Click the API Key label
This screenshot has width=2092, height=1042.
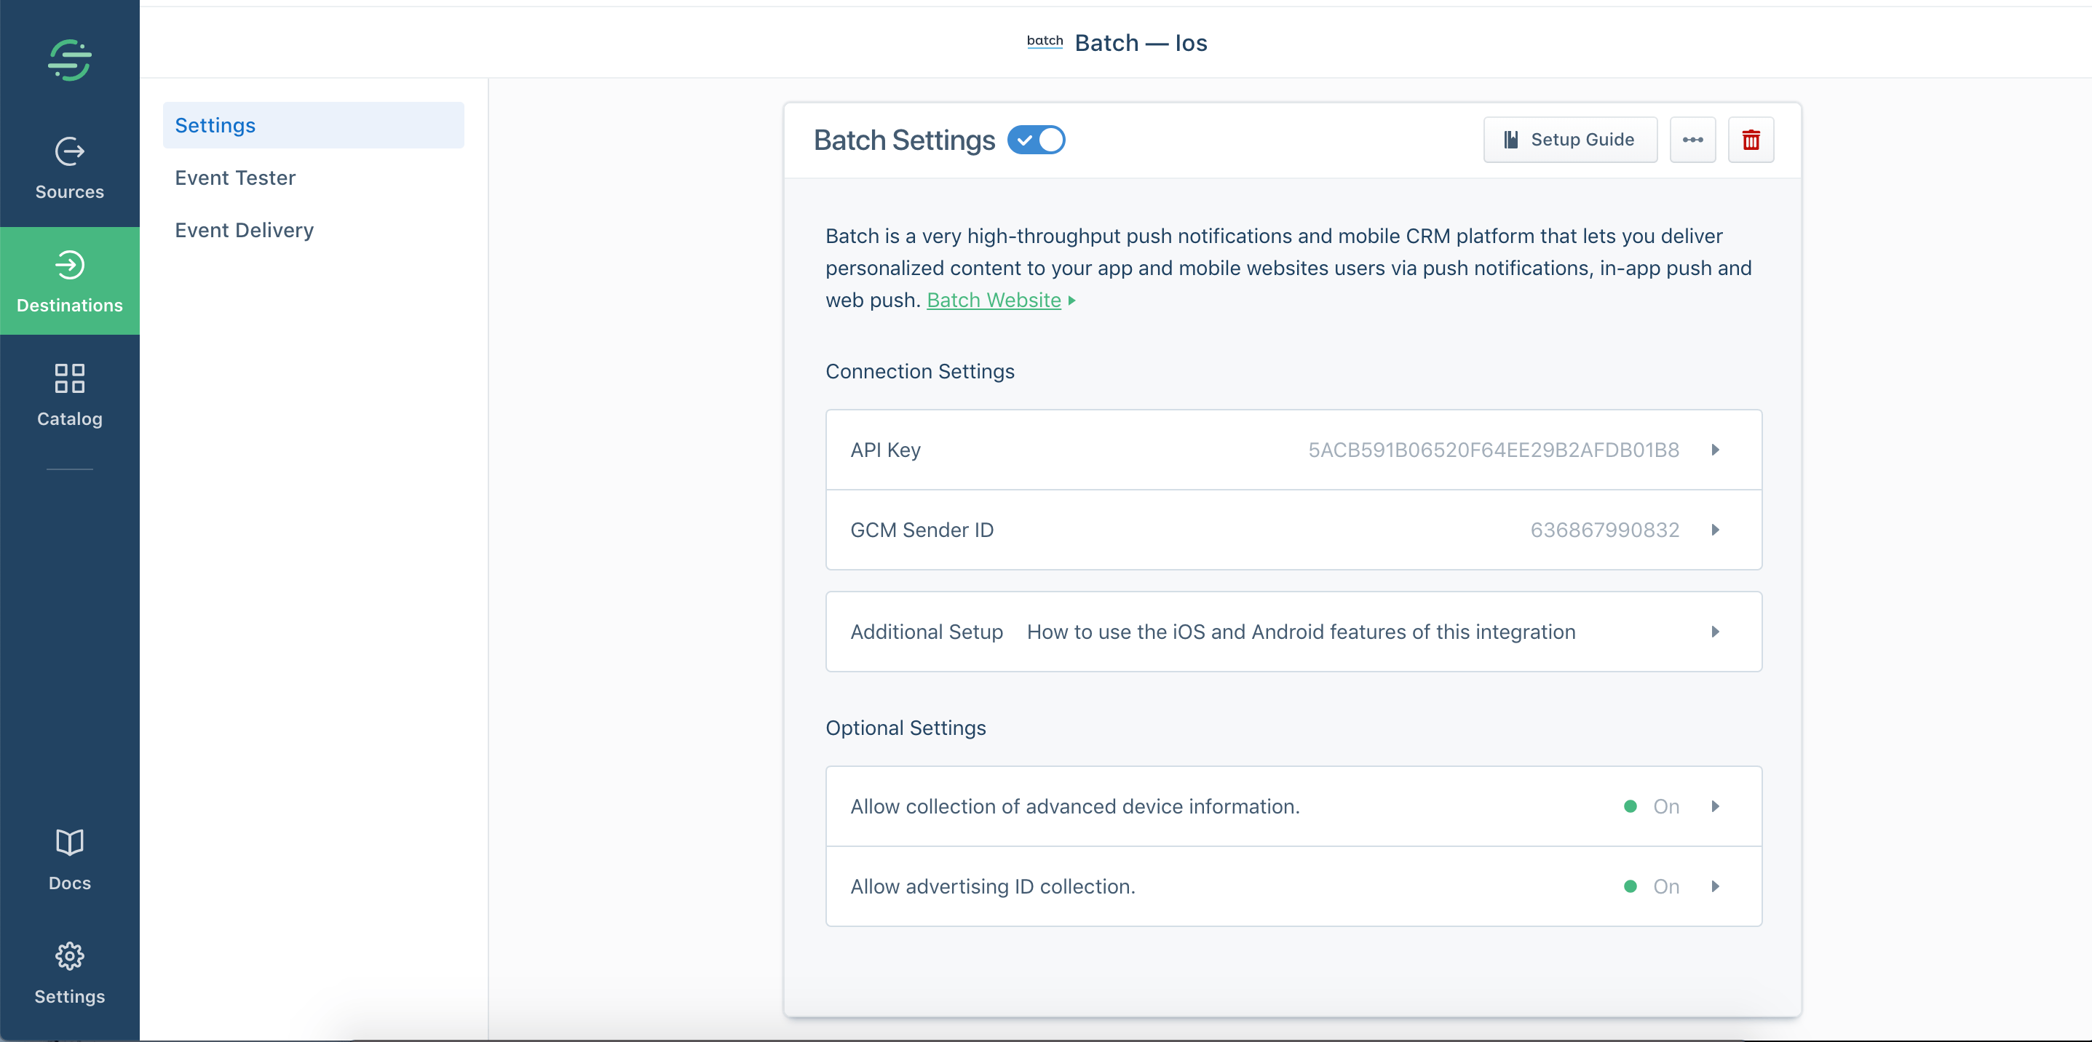(885, 450)
